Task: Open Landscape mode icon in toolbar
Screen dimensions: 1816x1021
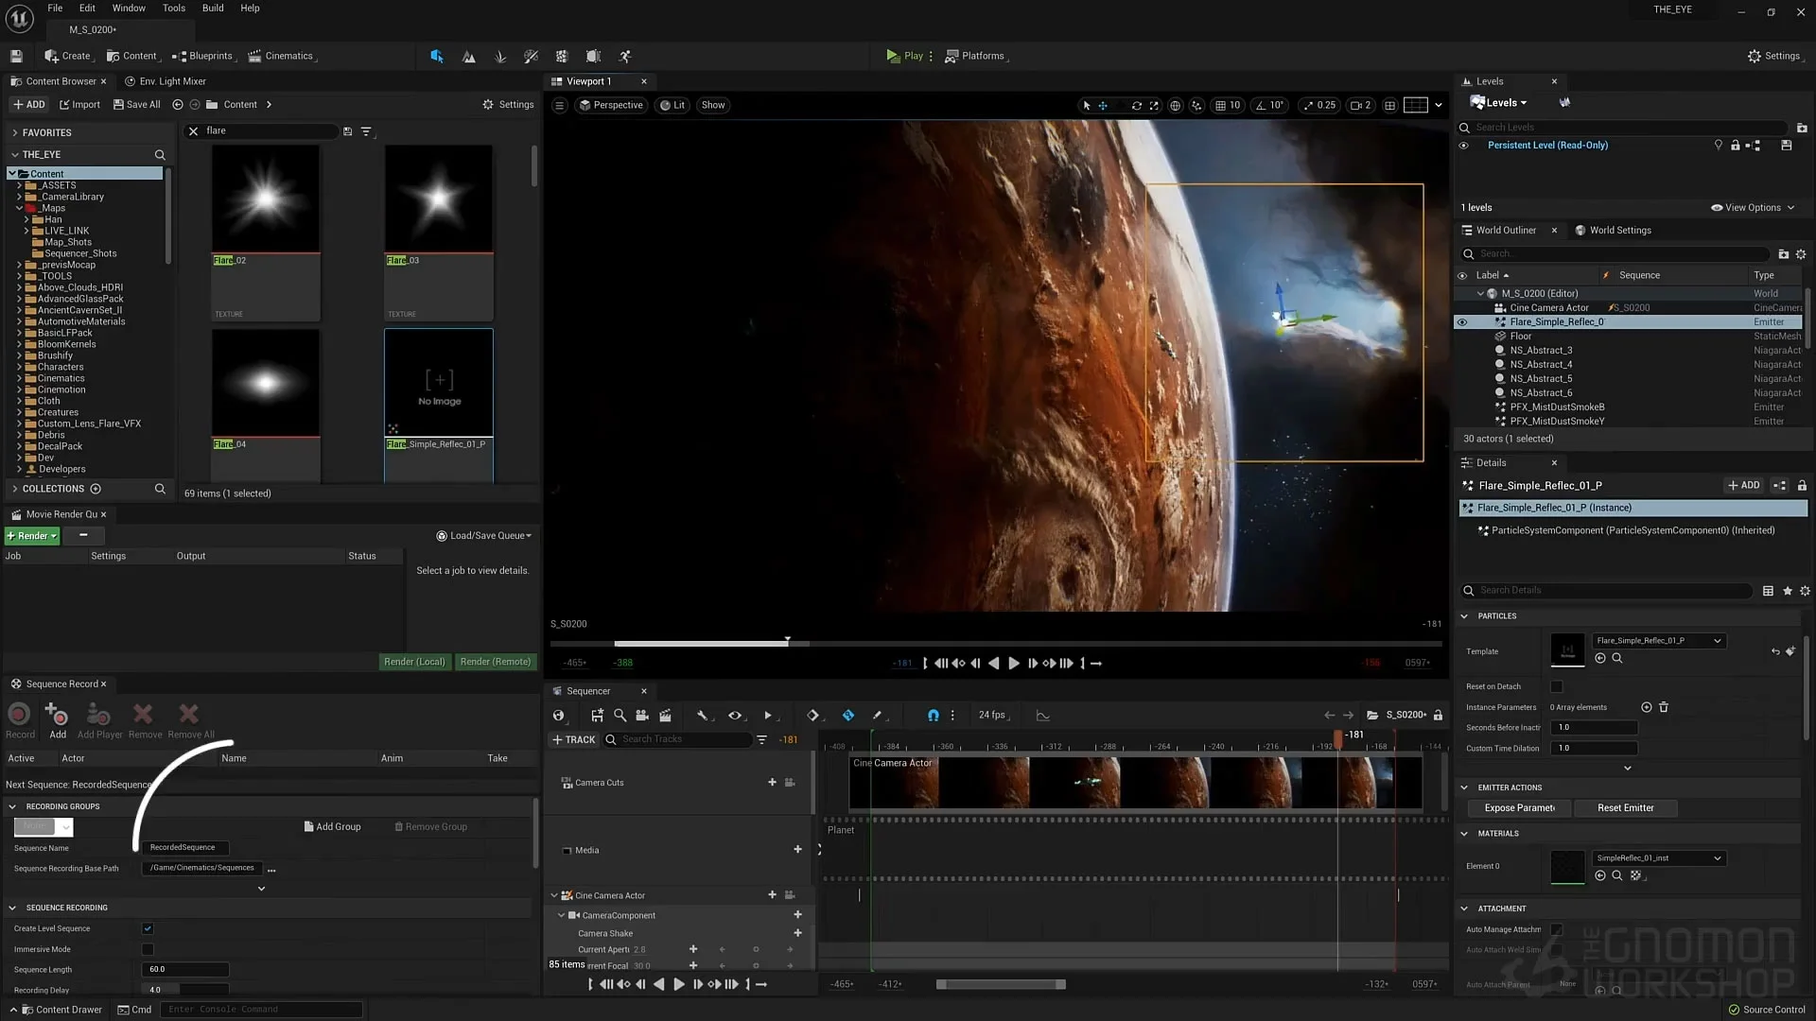Action: (x=468, y=56)
